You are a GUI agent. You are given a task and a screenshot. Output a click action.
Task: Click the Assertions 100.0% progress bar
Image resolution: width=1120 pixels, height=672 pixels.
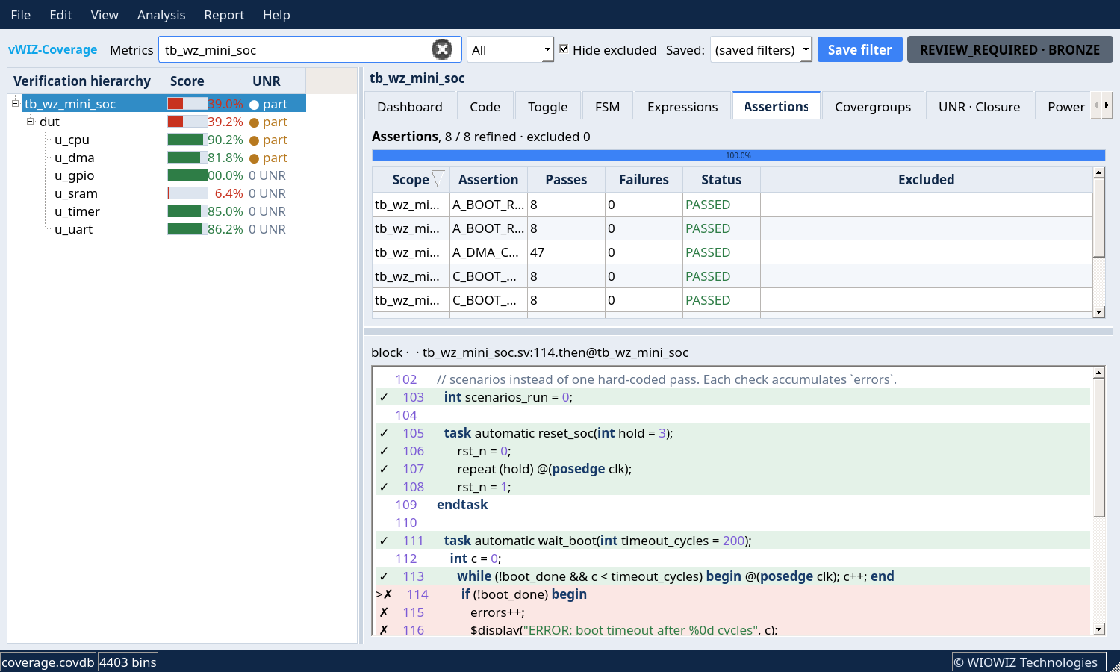tap(738, 155)
